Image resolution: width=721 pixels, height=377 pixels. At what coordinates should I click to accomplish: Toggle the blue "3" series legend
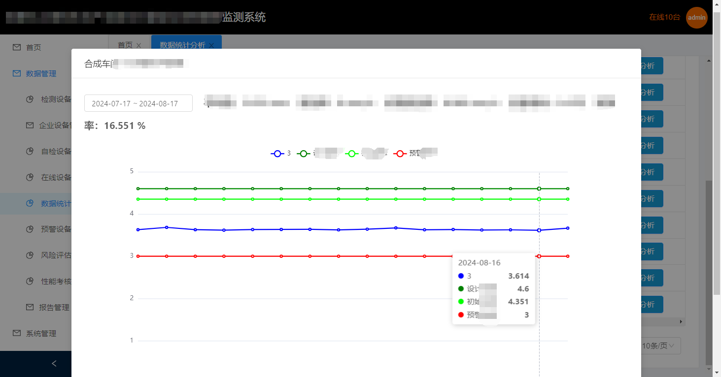[x=277, y=154]
